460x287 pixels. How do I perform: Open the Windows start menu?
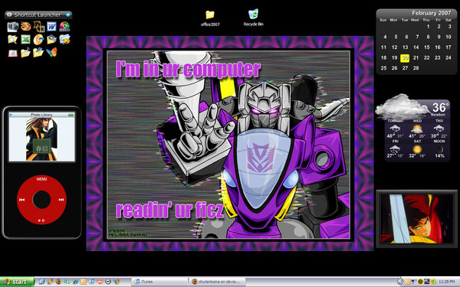click(17, 282)
